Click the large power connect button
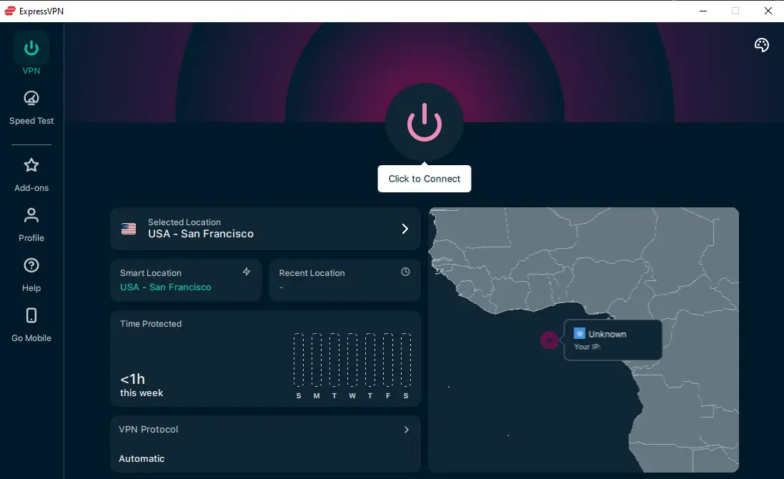The width and height of the screenshot is (784, 479). click(x=424, y=122)
